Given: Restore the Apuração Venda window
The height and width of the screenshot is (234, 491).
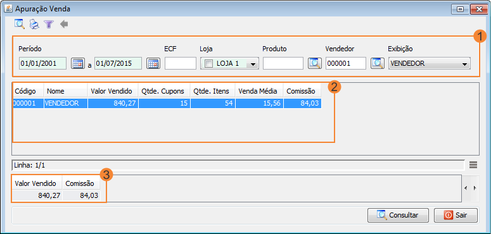Looking at the screenshot, I should click(x=460, y=9).
